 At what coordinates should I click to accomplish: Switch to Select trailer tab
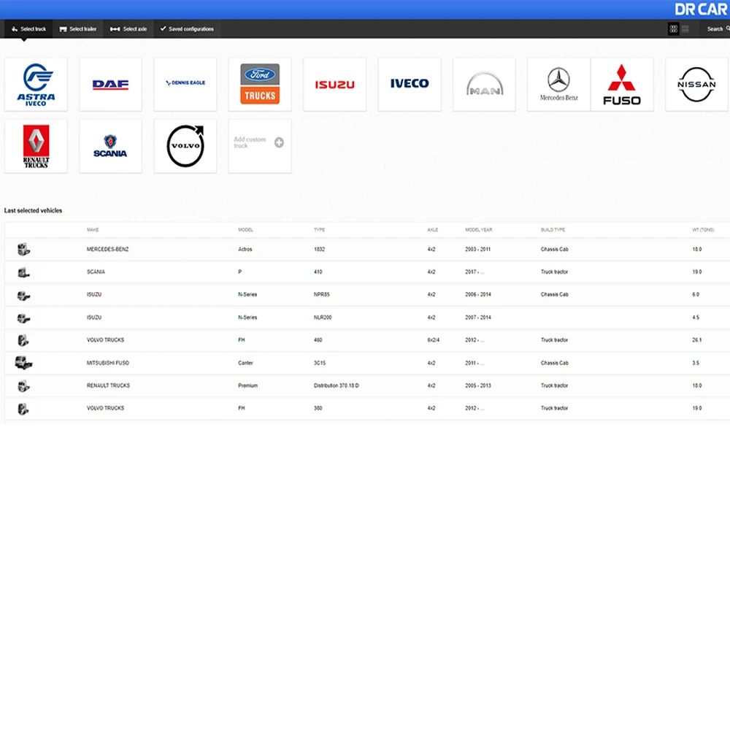(x=78, y=29)
